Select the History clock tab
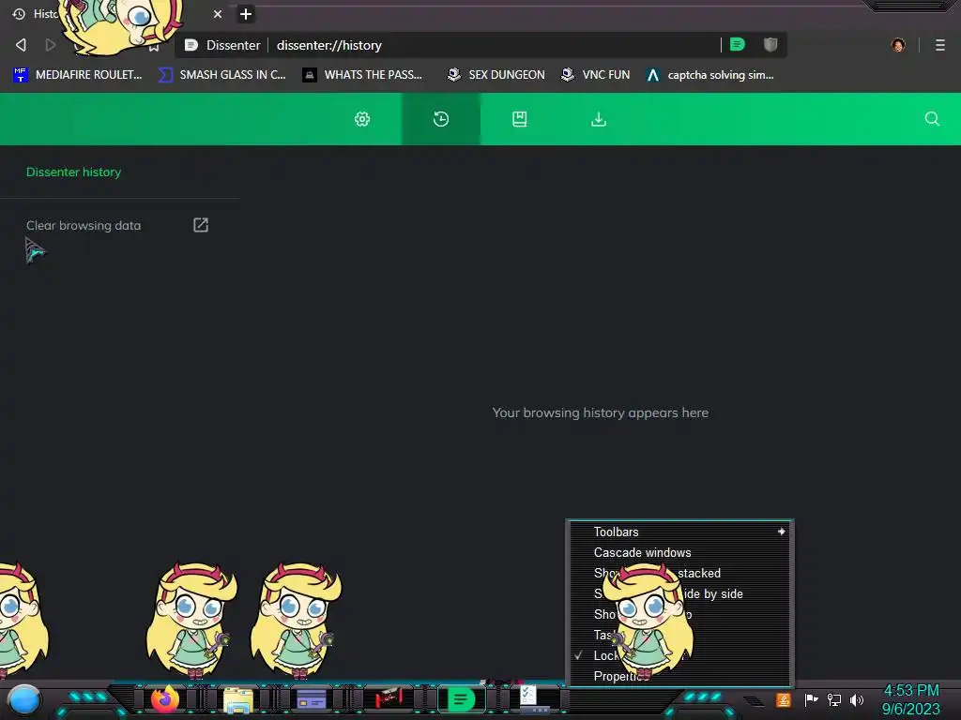Screen dimensions: 961x720 441,119
